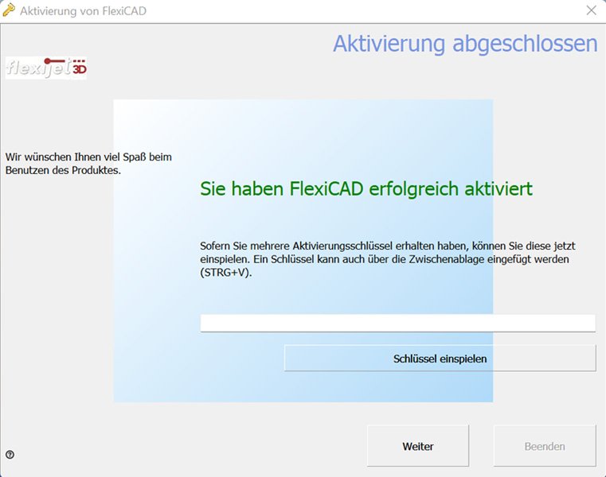Click the key icon in the title bar
Viewport: 606px width, 477px height.
coord(9,10)
